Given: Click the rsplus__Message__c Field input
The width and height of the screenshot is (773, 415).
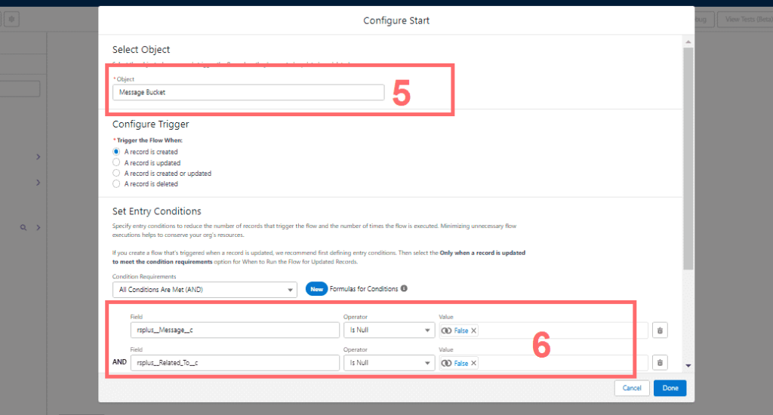Looking at the screenshot, I should (x=234, y=330).
